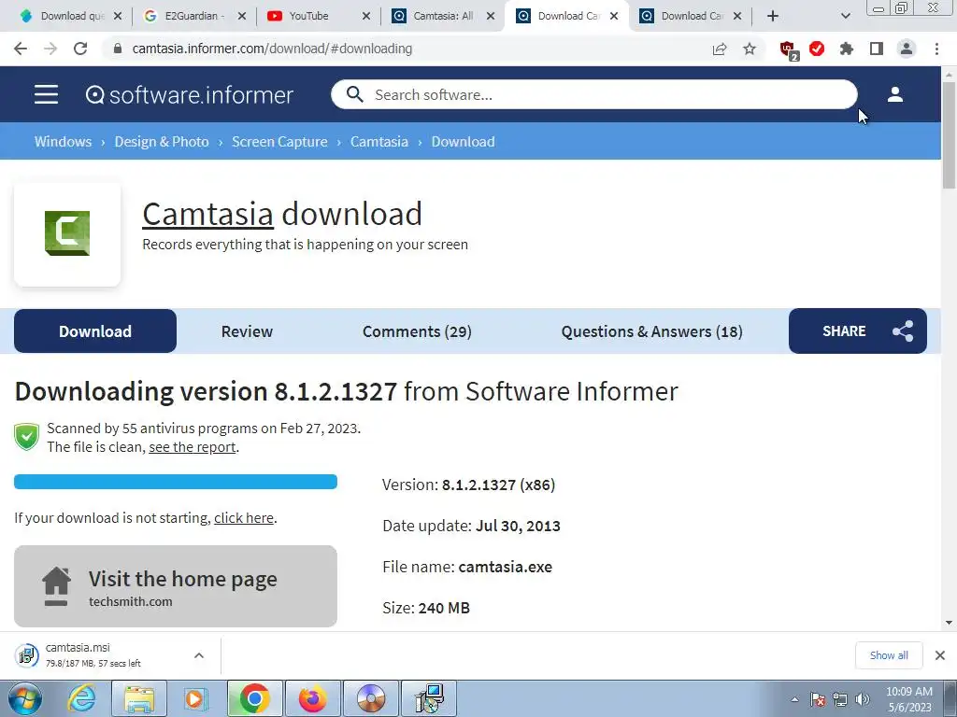The width and height of the screenshot is (957, 717).
Task: Click the share page icon in address bar
Action: (x=720, y=49)
